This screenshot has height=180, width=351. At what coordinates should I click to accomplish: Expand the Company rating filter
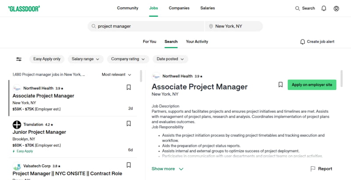click(128, 59)
